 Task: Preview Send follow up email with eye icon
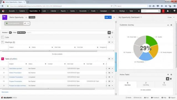[109, 68]
